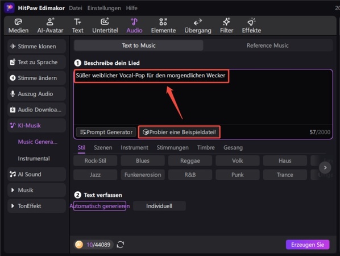Click the Erzeugen Sie button

[308, 245]
